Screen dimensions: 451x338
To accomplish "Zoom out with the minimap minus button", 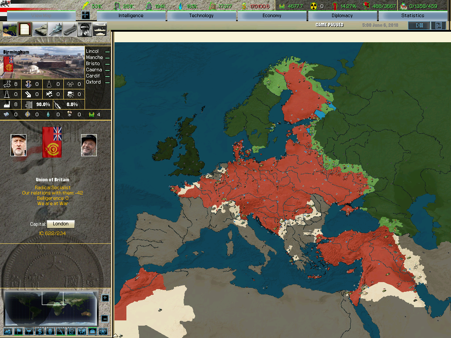I will pyautogui.click(x=105, y=318).
